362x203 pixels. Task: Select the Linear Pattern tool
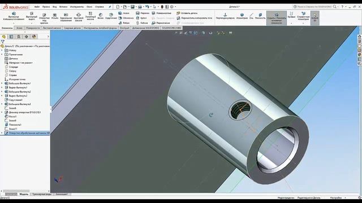pos(90,16)
